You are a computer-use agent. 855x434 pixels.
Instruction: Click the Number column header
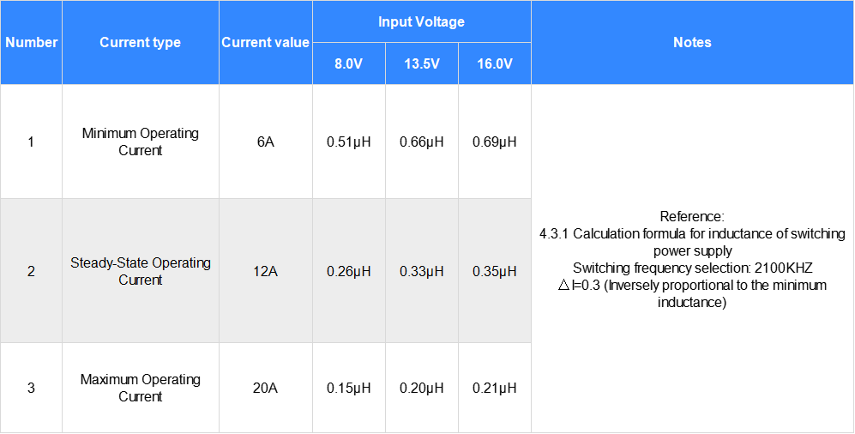point(31,42)
